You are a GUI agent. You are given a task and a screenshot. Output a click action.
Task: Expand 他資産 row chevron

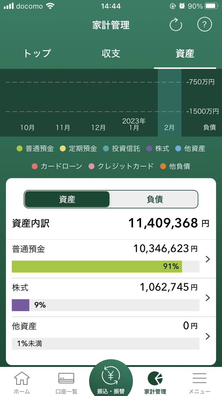coord(208,336)
